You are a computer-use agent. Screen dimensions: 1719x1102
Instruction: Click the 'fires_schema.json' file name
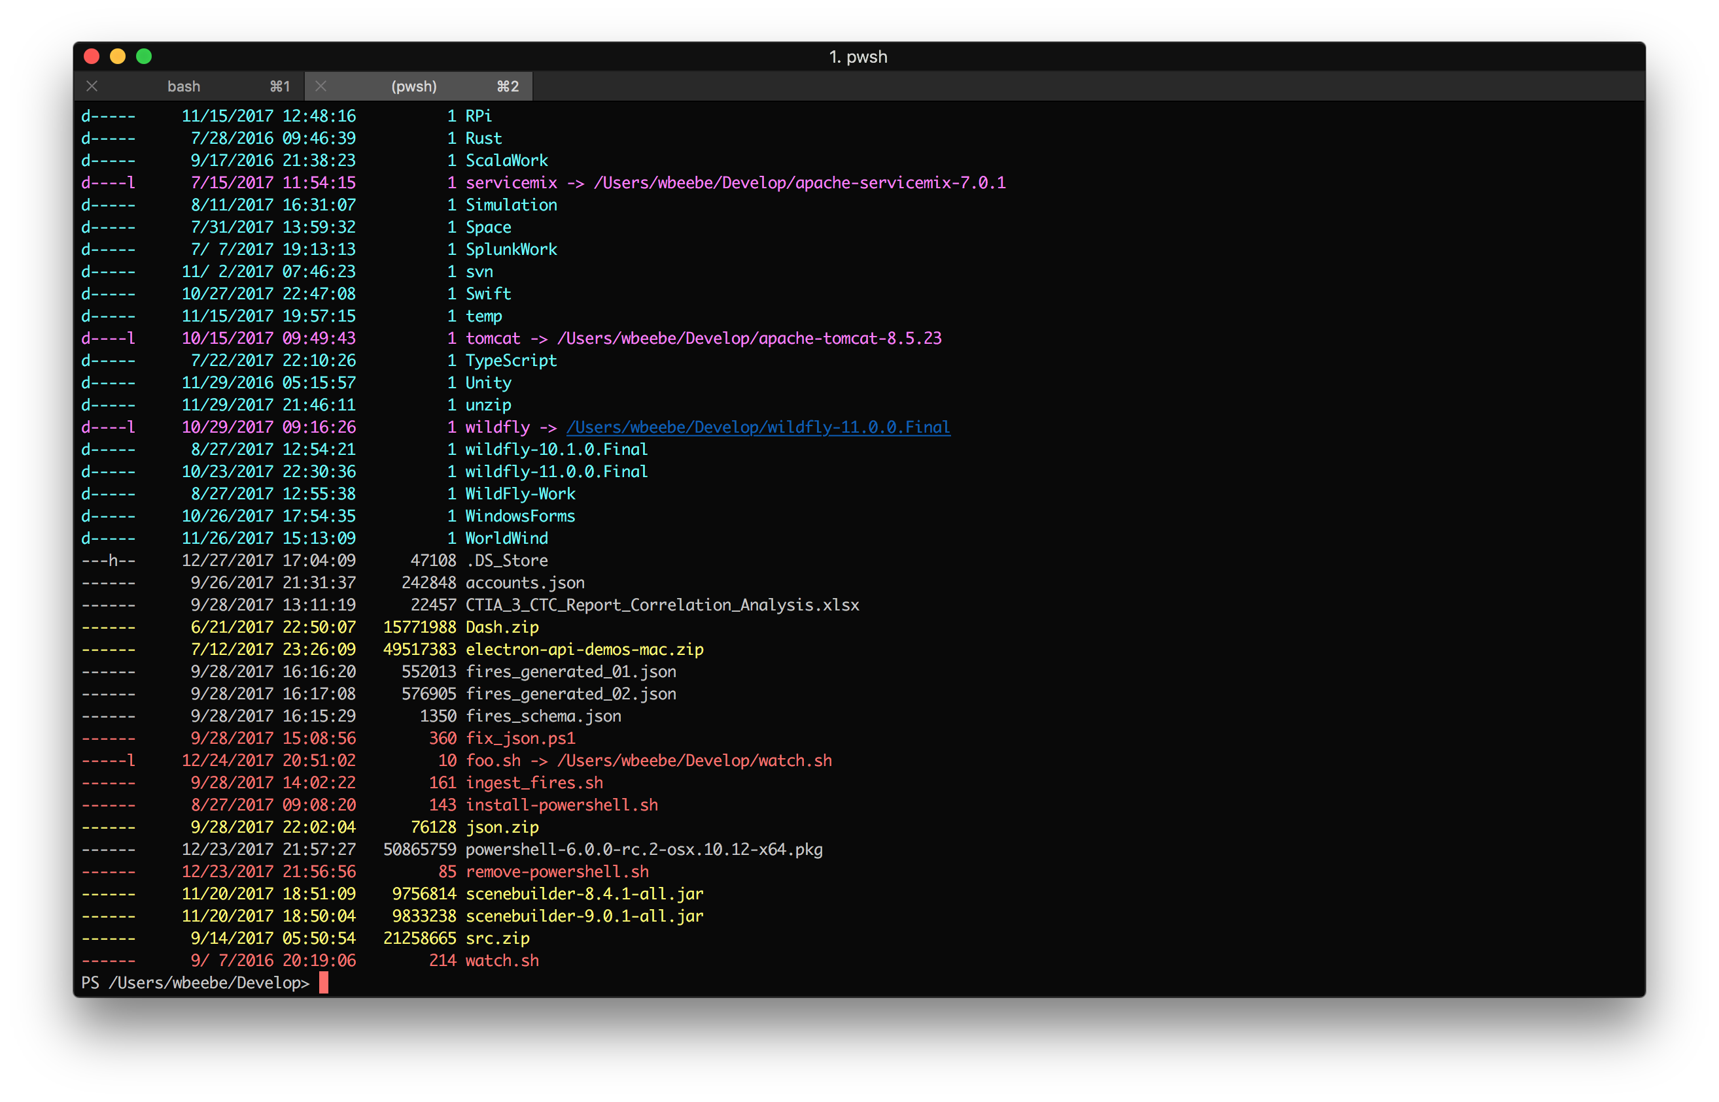point(544,716)
